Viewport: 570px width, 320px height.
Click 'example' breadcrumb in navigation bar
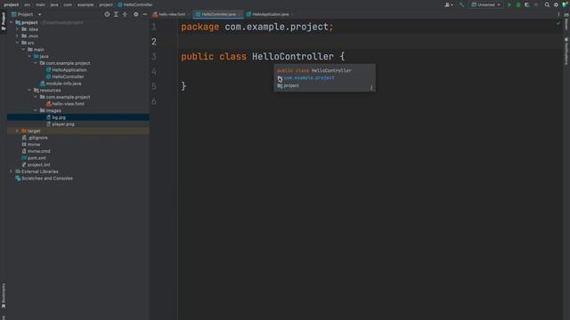pyautogui.click(x=85, y=4)
